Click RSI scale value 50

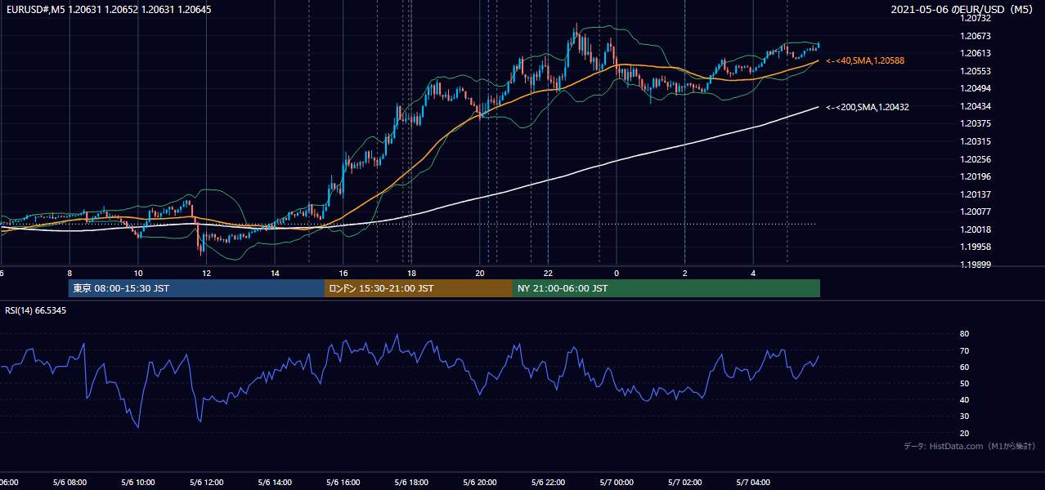[964, 383]
